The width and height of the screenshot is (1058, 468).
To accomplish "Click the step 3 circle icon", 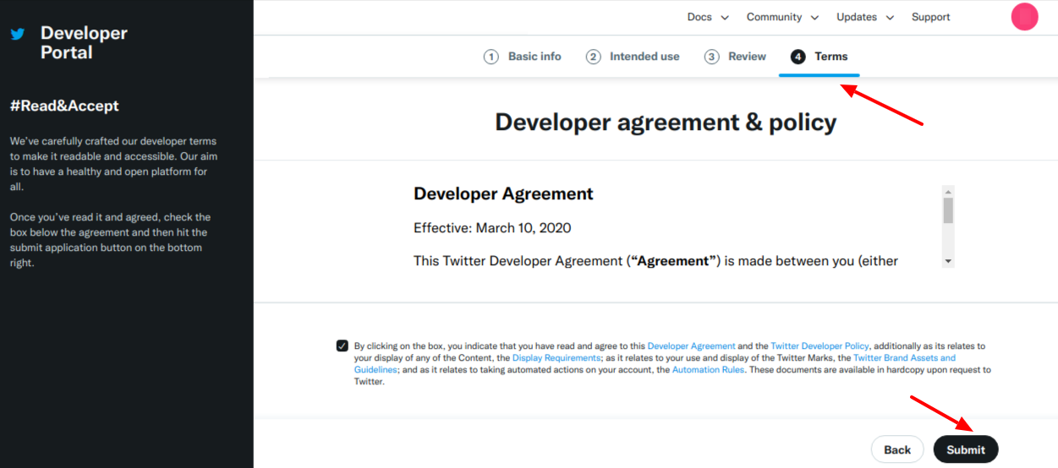I will pyautogui.click(x=712, y=57).
